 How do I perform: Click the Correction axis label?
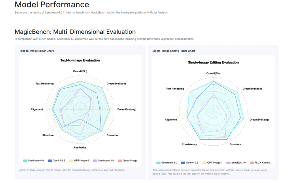[113, 135]
